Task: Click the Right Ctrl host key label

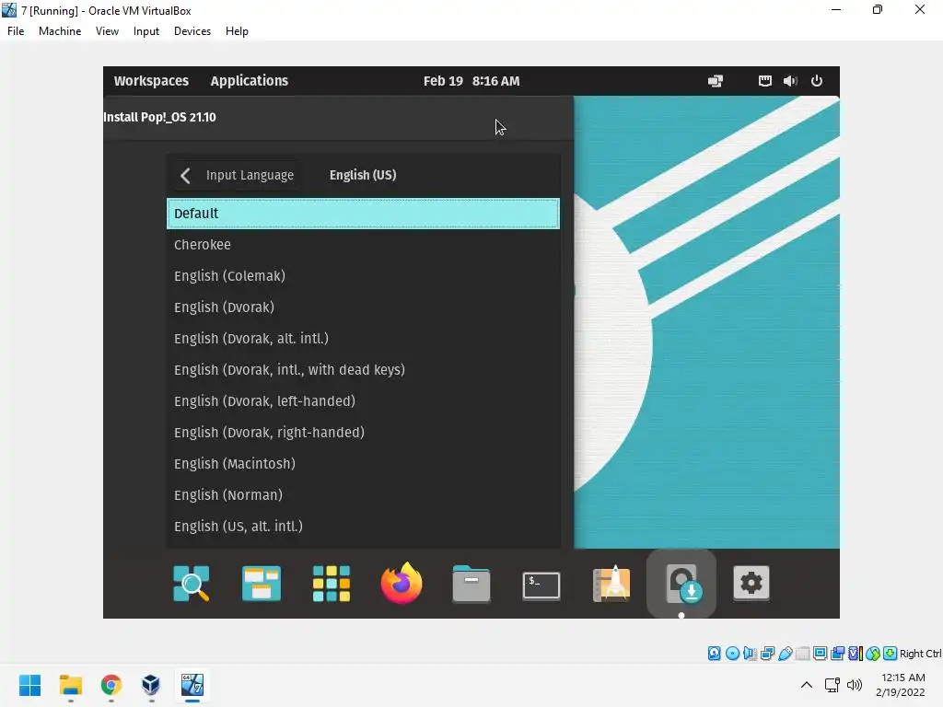Action: [921, 654]
